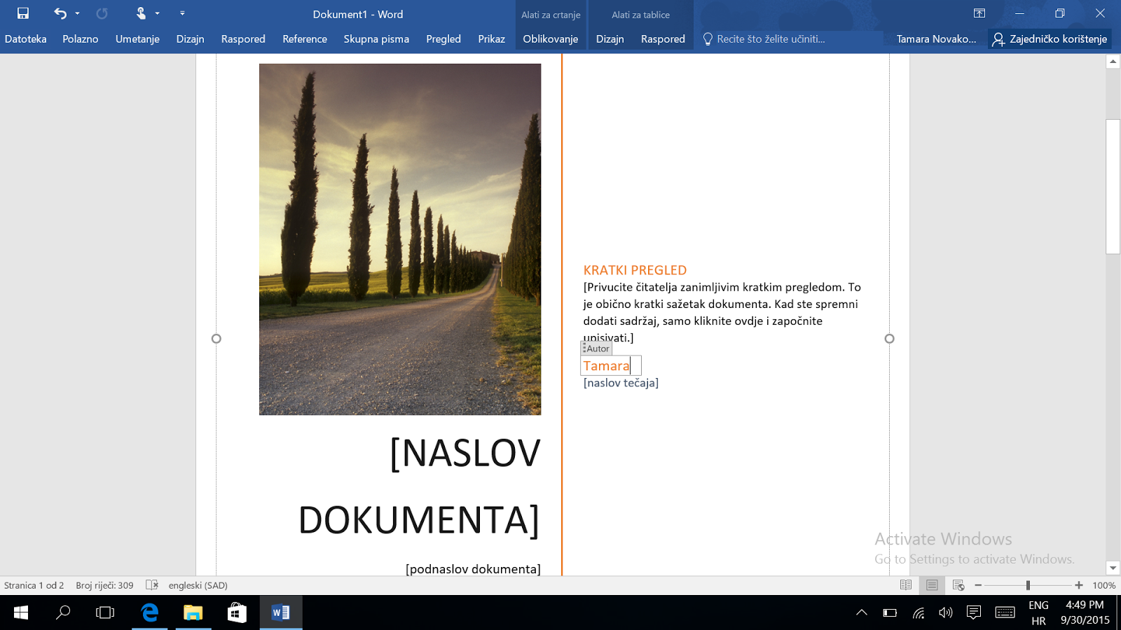Open the Datoteka file menu

(26, 39)
